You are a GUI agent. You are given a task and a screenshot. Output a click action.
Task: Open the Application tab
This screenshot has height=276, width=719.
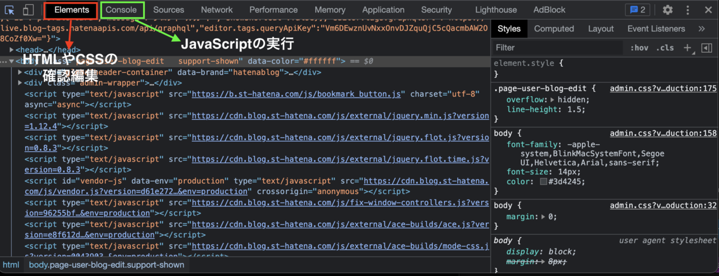coord(383,10)
